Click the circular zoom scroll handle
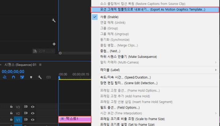 (x=60, y=53)
